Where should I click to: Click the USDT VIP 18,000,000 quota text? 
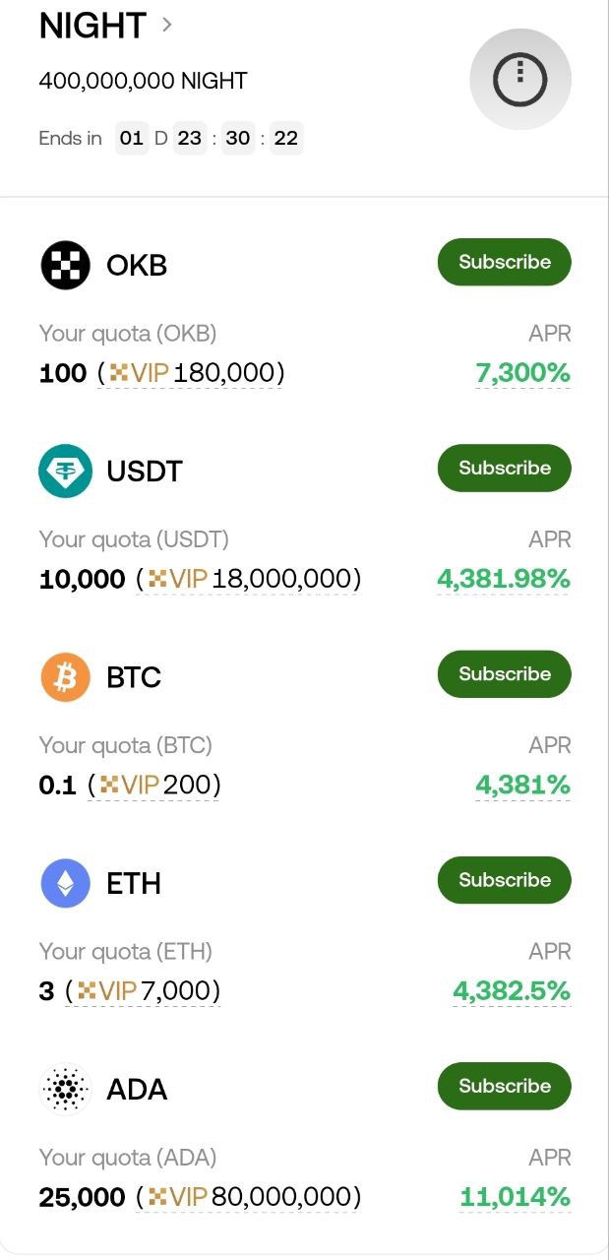pos(253,580)
